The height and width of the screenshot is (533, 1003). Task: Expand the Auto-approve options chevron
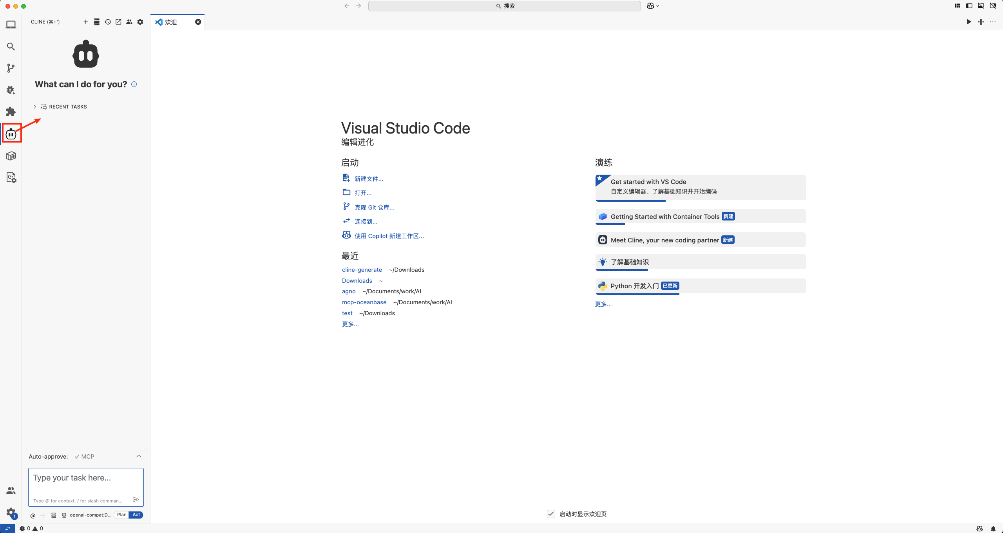click(139, 456)
